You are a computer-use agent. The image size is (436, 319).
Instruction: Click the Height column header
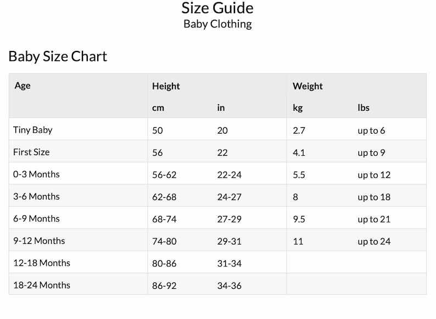click(x=166, y=87)
